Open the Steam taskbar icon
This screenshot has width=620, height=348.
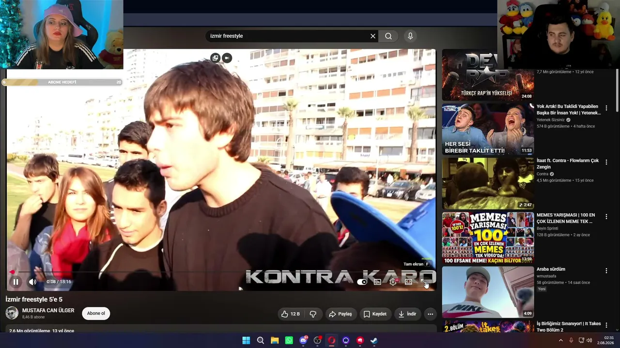click(x=374, y=340)
